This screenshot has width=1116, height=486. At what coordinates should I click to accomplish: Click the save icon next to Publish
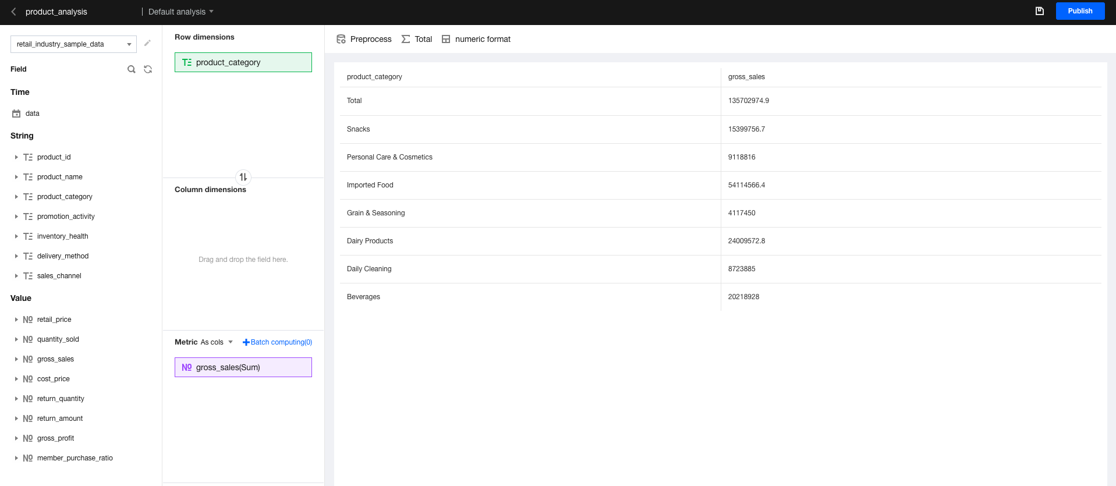coord(1039,11)
